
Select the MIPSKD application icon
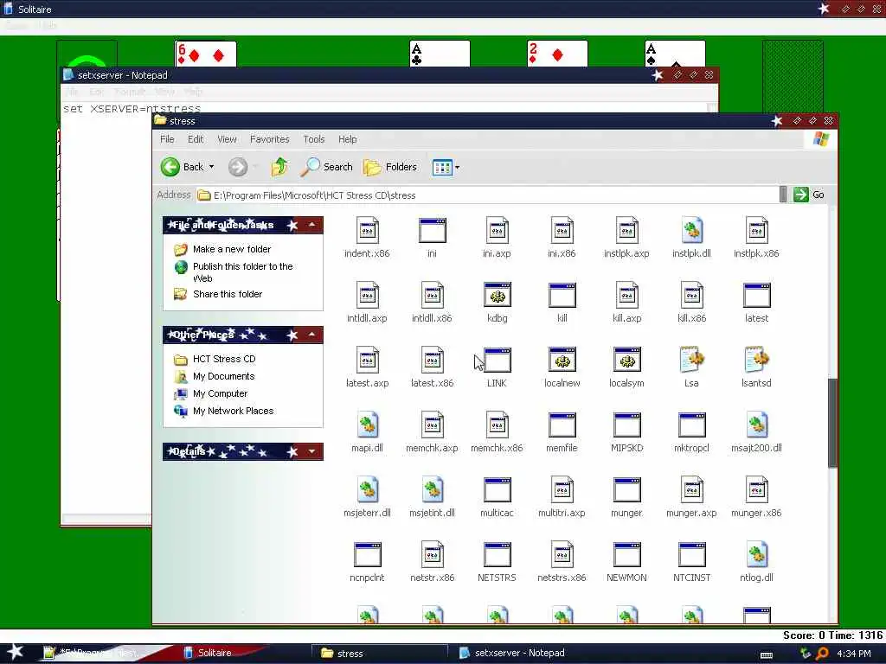[627, 425]
